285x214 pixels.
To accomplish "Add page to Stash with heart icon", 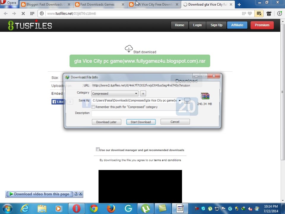I will pyautogui.click(x=250, y=13).
